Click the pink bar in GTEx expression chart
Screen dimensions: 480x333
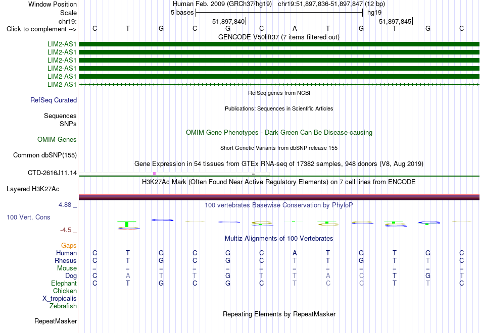(154, 174)
